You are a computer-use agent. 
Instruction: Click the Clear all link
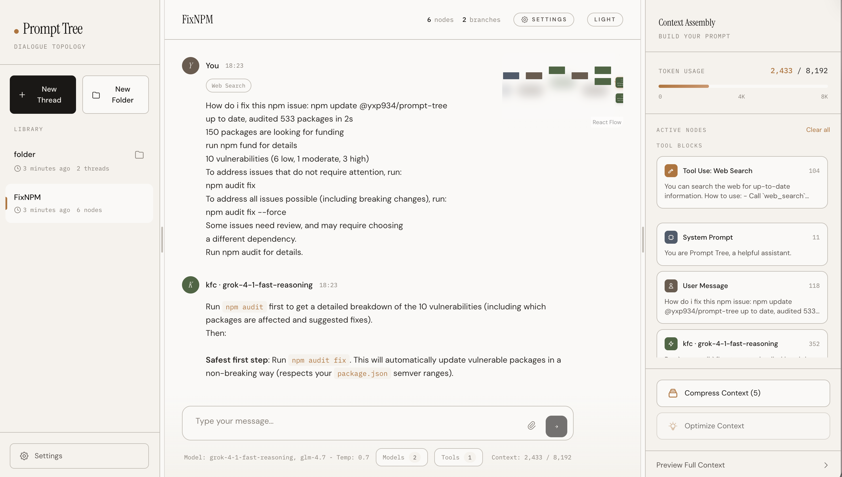tap(818, 130)
